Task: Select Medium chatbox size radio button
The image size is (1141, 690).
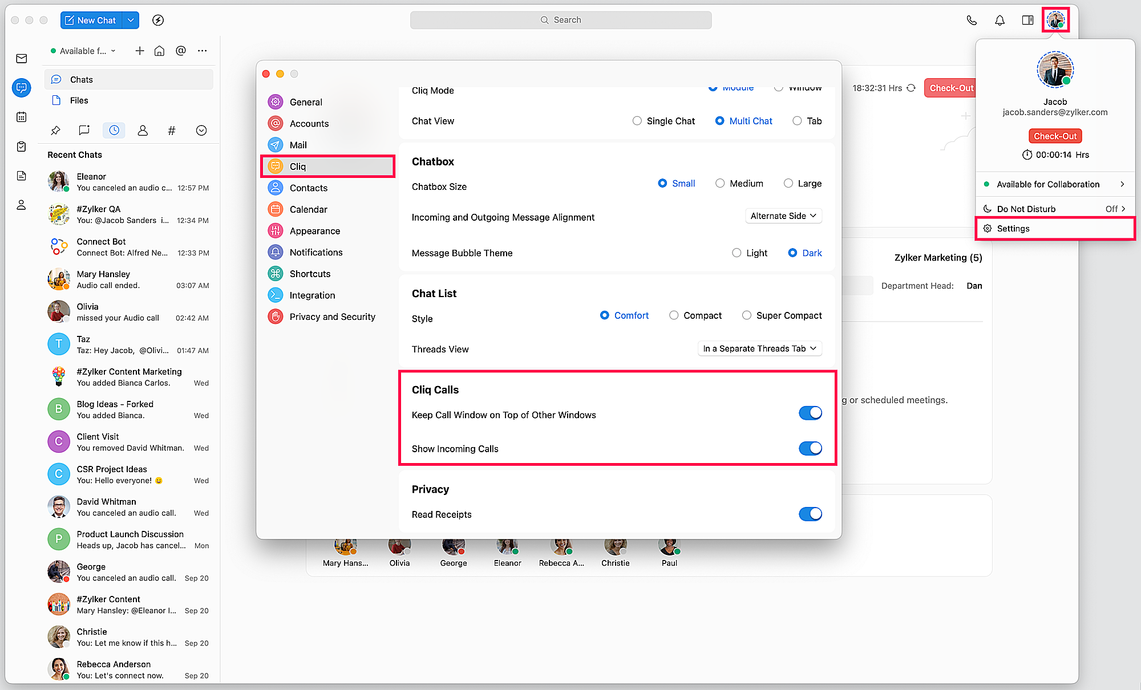Action: coord(720,184)
